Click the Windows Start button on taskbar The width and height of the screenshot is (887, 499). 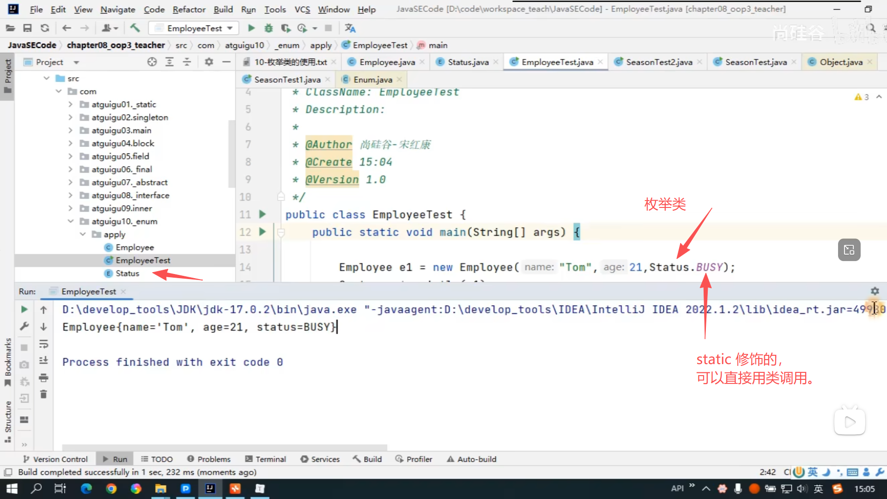click(x=12, y=488)
